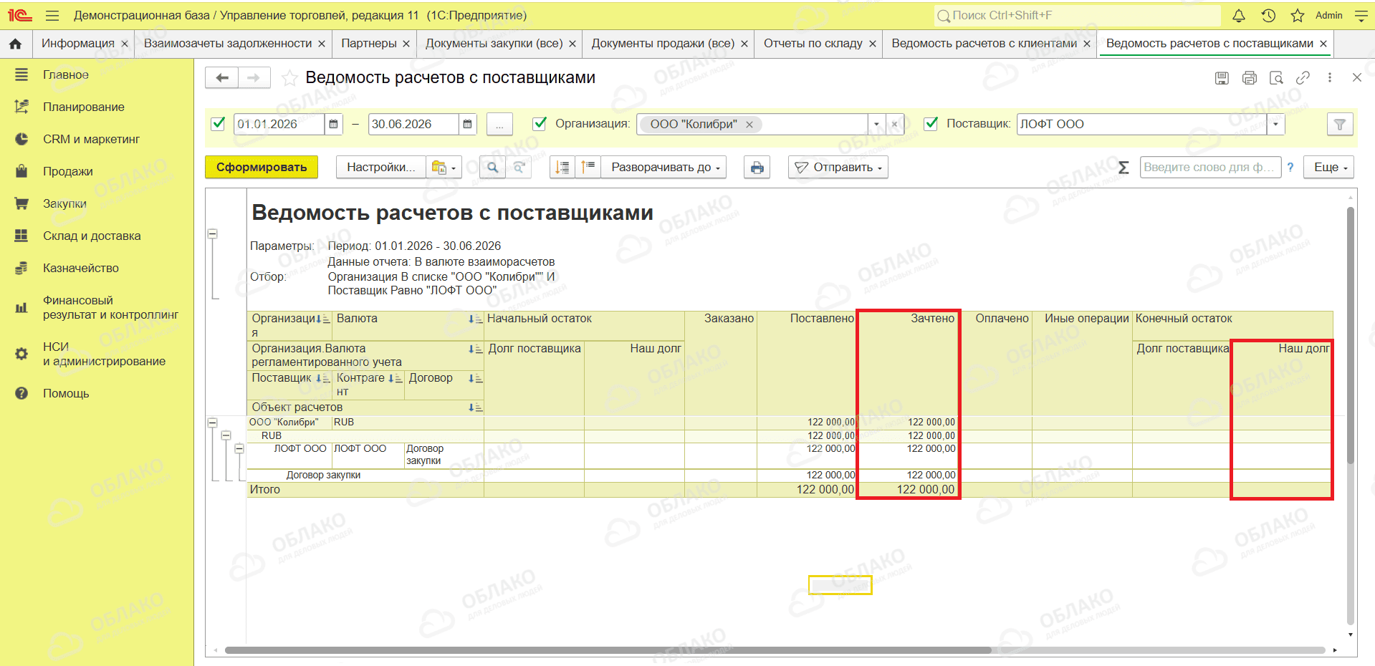Click the Сформировать button
The width and height of the screenshot is (1375, 666).
(262, 168)
